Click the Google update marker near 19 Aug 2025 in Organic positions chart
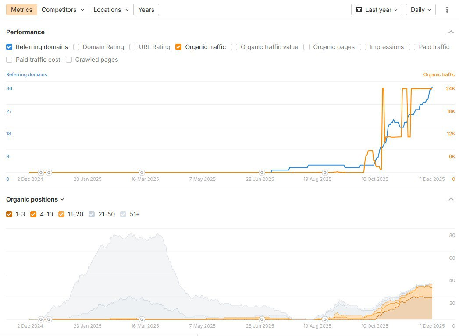 325,319
